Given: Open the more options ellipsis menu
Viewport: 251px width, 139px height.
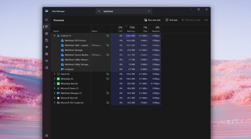Looking at the screenshot, I should coord(206,20).
